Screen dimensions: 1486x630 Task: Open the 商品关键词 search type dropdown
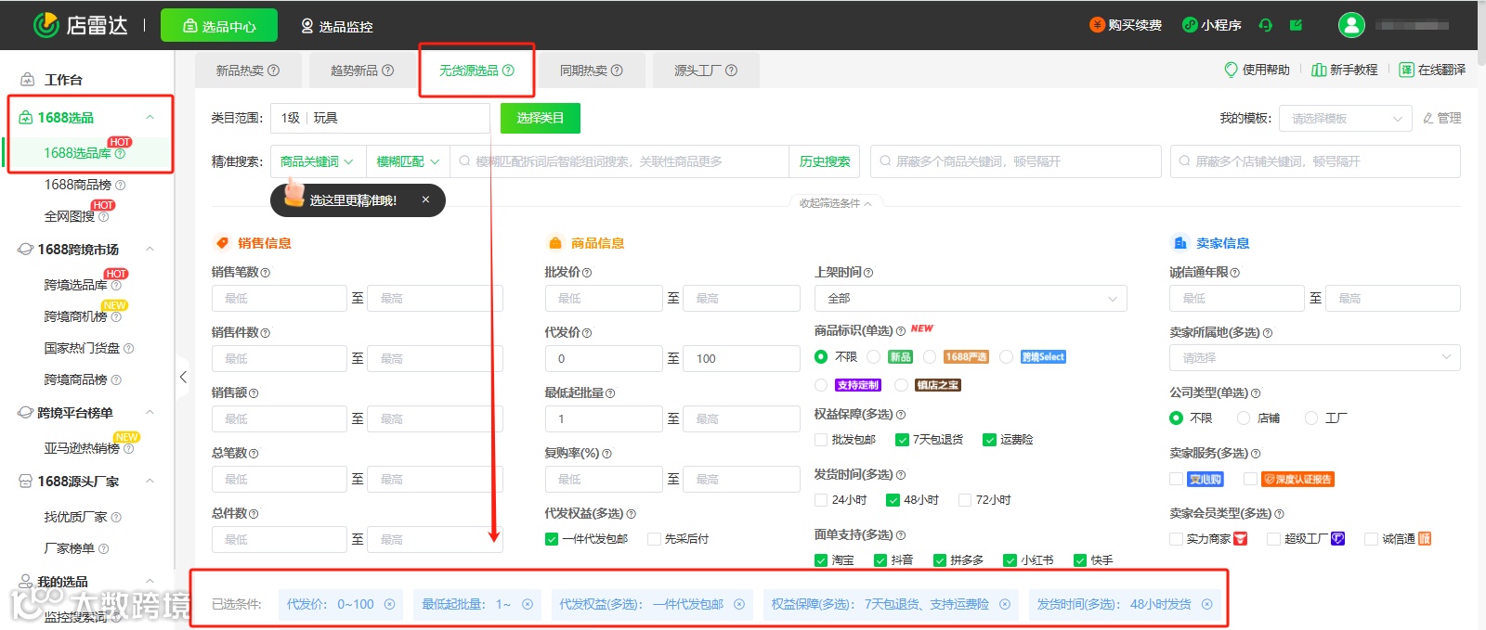pyautogui.click(x=318, y=161)
